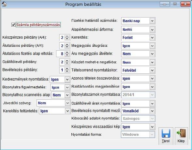Screen dimensions: 192x150
Task: Decrease the Szállítólevél példány value
Action: click(67, 63)
